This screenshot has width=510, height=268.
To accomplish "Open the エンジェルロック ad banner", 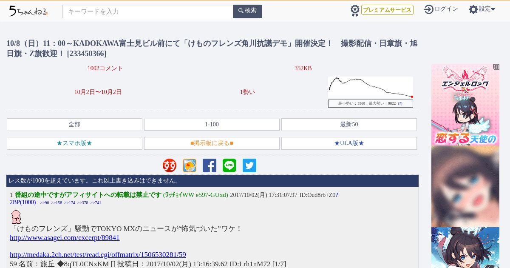I will click(465, 105).
